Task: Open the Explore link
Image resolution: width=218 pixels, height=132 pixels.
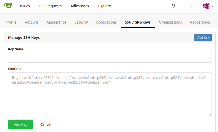Action: point(104,6)
